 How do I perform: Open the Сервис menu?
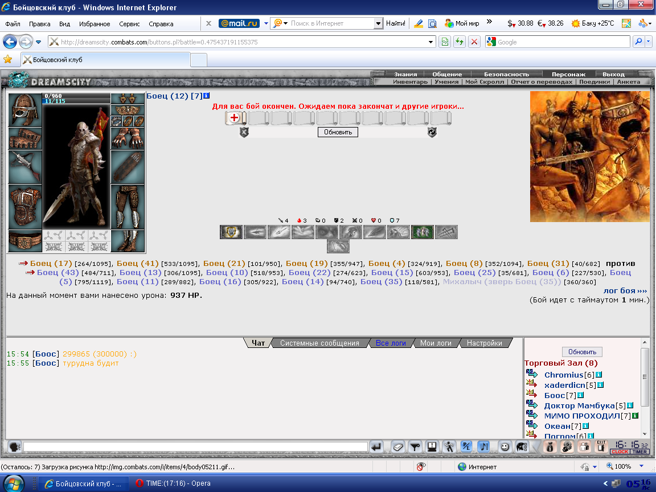click(129, 24)
